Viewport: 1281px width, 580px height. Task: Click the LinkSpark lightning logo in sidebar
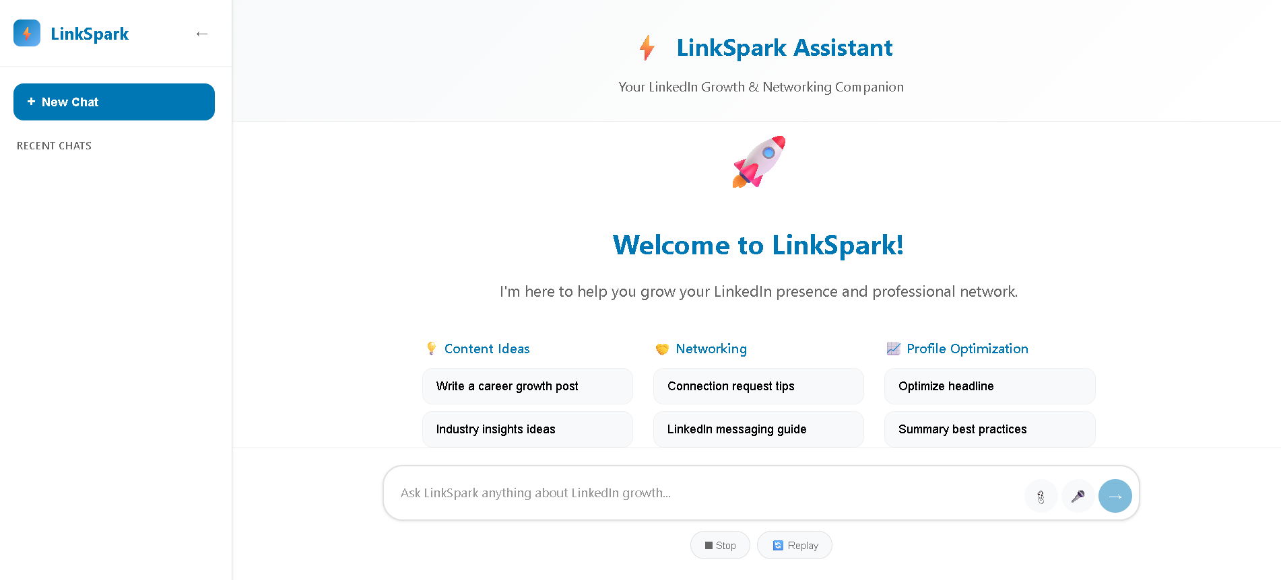point(27,33)
